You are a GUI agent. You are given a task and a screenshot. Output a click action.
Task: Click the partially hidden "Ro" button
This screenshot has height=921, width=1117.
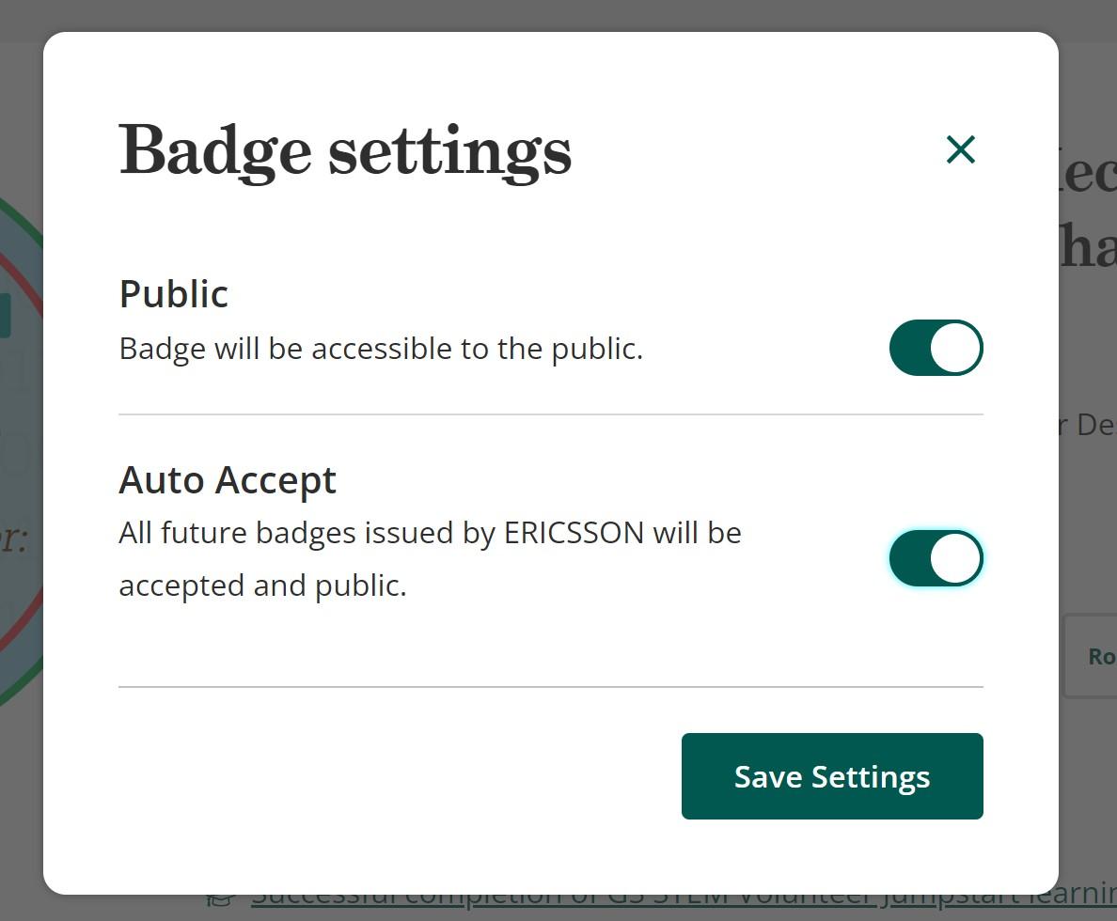[1096, 656]
